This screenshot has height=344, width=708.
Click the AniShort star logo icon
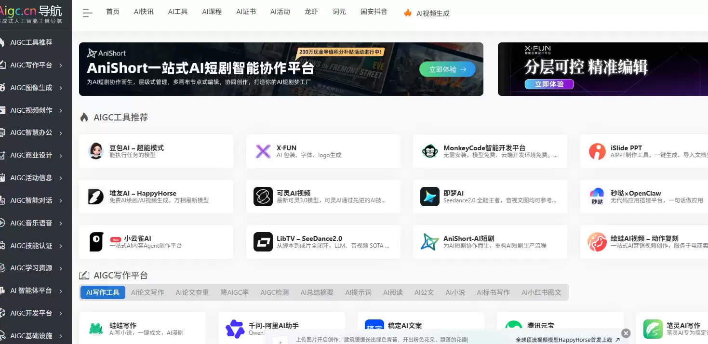[430, 242]
